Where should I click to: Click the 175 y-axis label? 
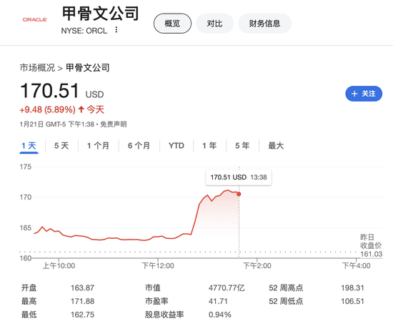click(x=26, y=167)
